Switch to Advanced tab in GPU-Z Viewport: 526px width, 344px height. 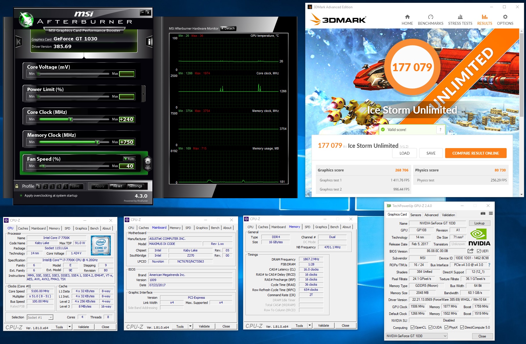click(431, 215)
